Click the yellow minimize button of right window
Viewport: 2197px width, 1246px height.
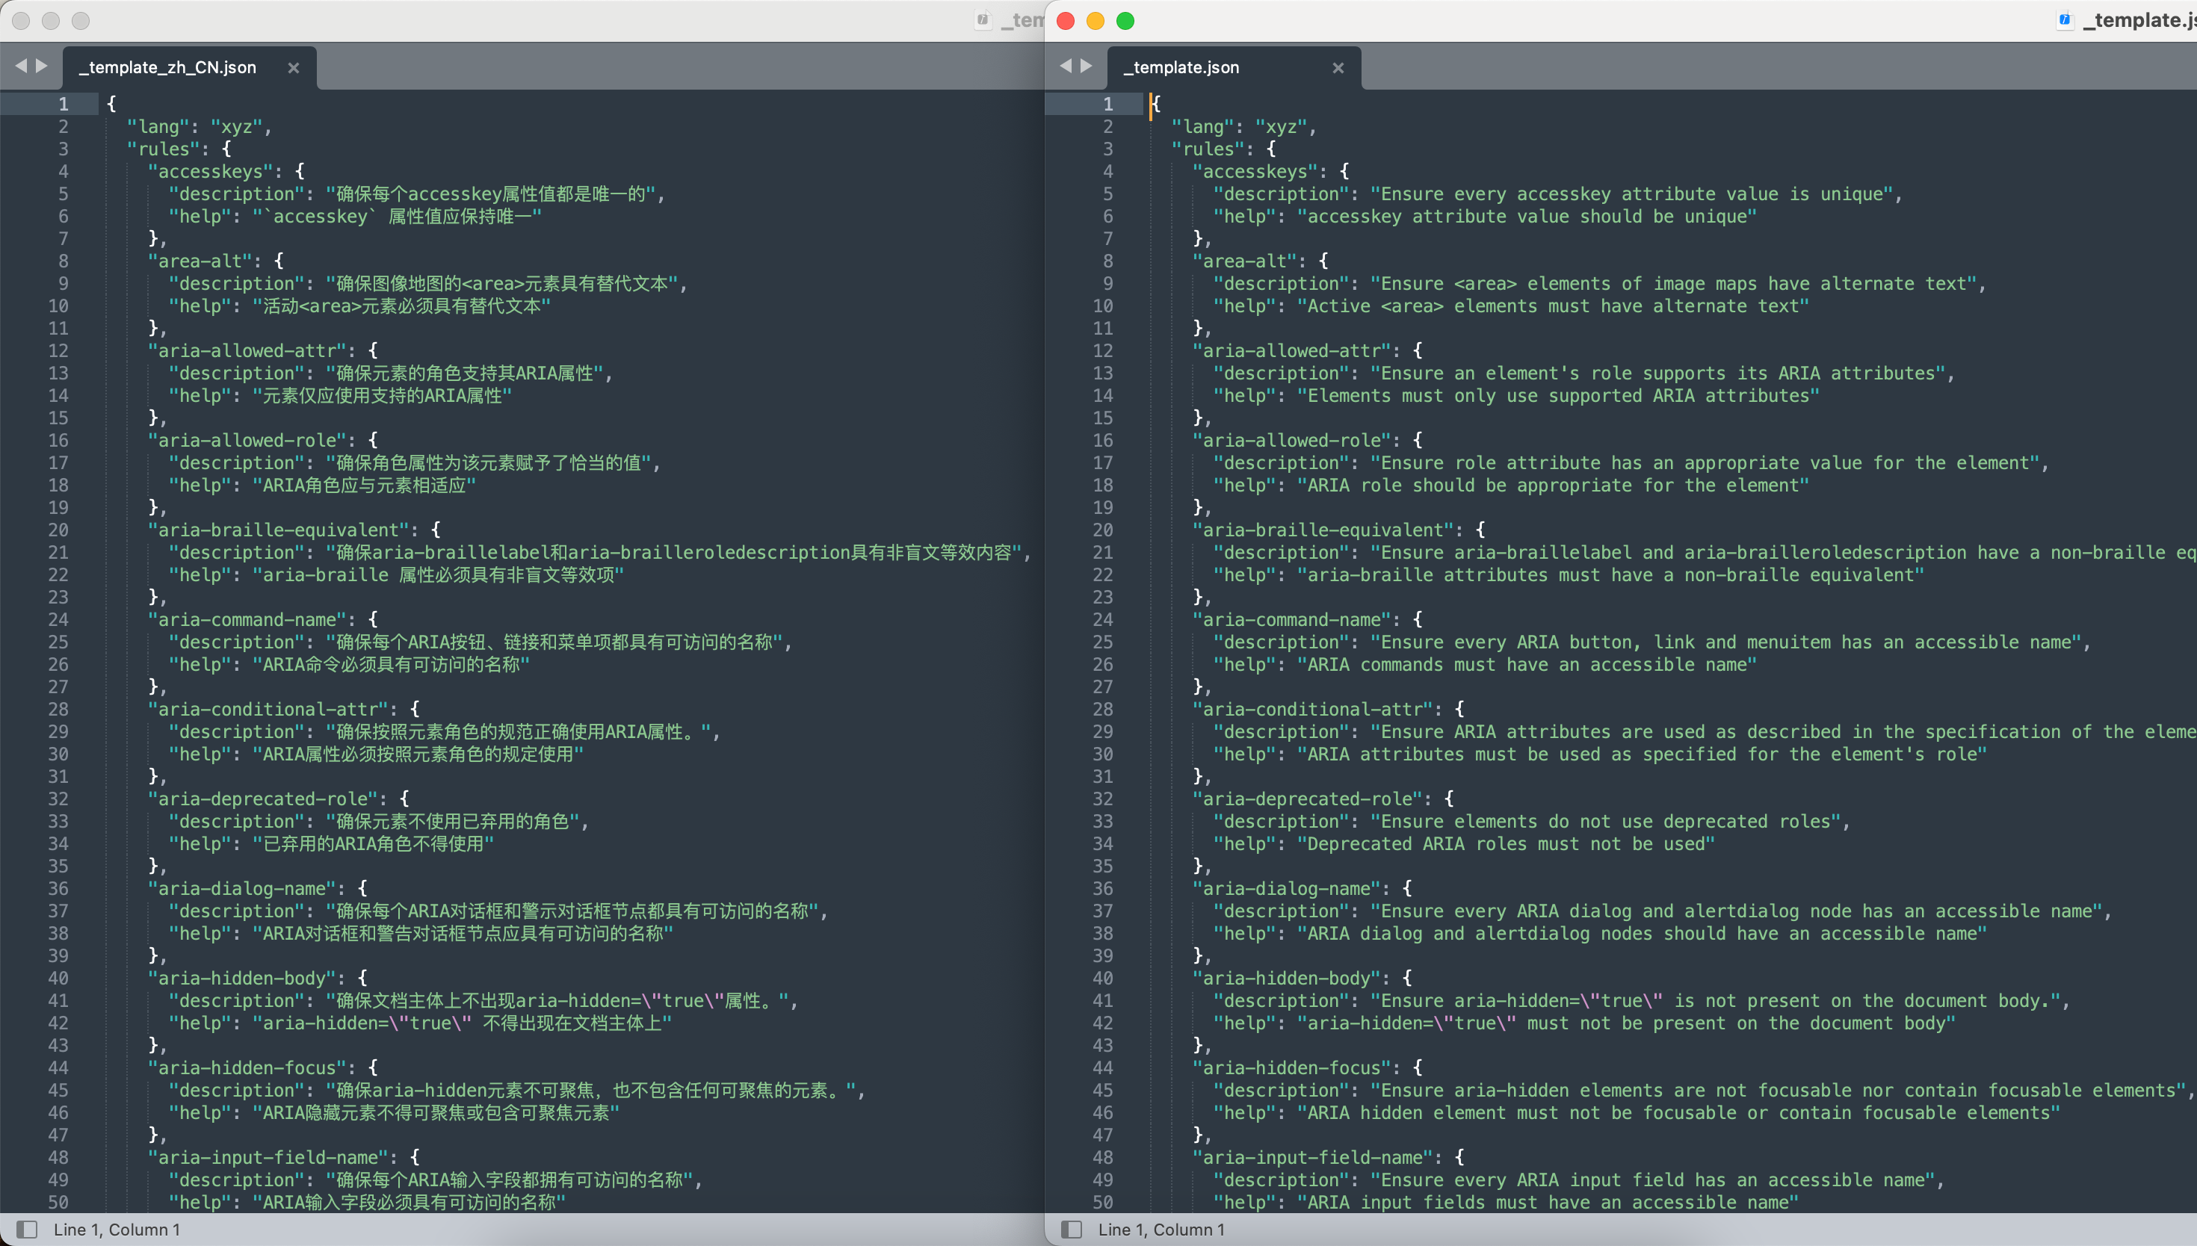[x=1096, y=20]
